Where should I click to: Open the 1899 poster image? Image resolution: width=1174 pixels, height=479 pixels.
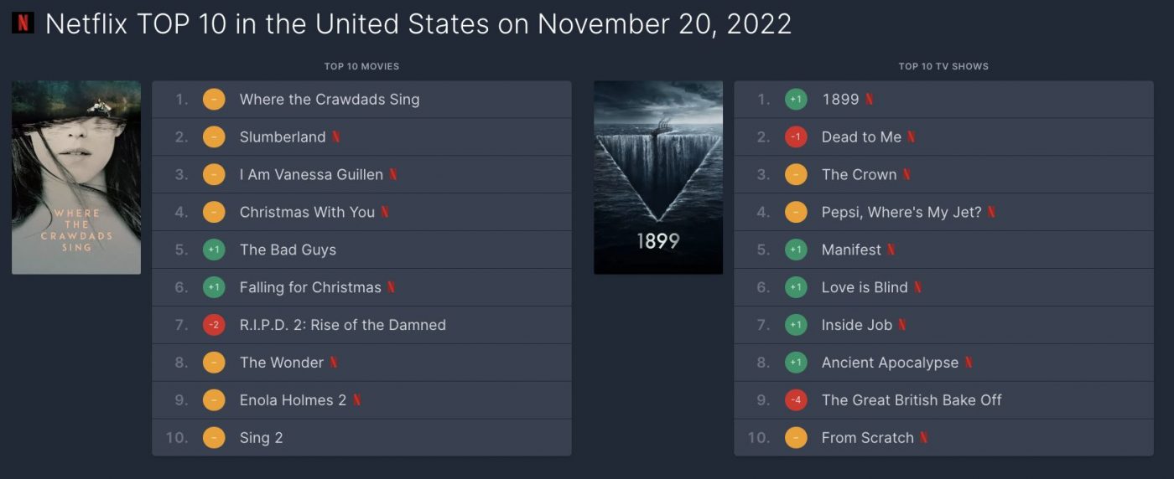tap(658, 178)
